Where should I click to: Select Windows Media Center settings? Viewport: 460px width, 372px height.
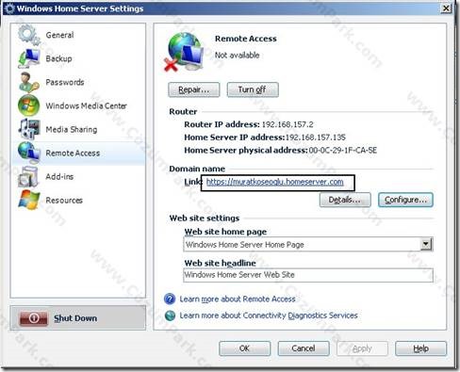pyautogui.click(x=86, y=105)
